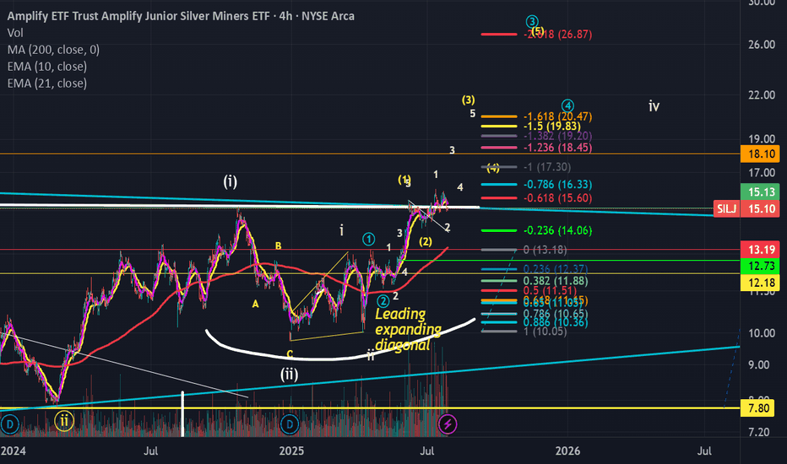
Task: Select the -1.382 (19.20) Fibonacci level
Action: (x=557, y=136)
